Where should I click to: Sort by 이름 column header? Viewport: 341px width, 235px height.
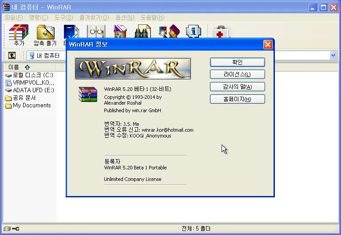(29, 67)
